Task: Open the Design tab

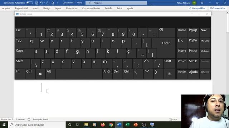Action: (47, 8)
